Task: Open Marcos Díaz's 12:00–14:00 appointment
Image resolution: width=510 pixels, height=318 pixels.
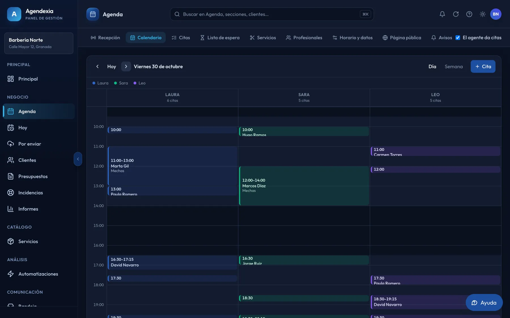Action: (304, 186)
